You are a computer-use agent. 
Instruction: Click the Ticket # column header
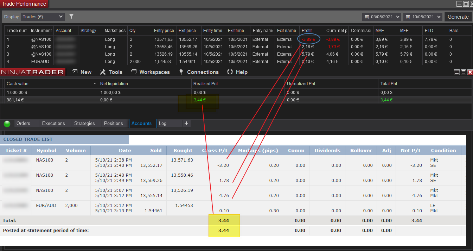tap(16, 150)
